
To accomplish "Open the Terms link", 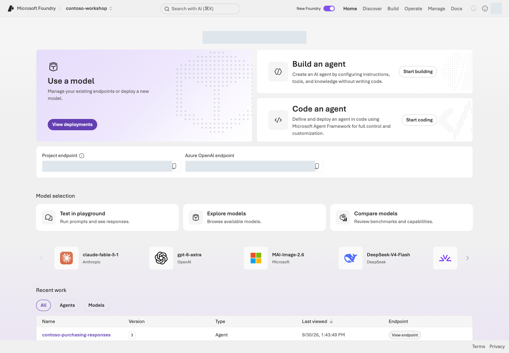I will click(479, 347).
